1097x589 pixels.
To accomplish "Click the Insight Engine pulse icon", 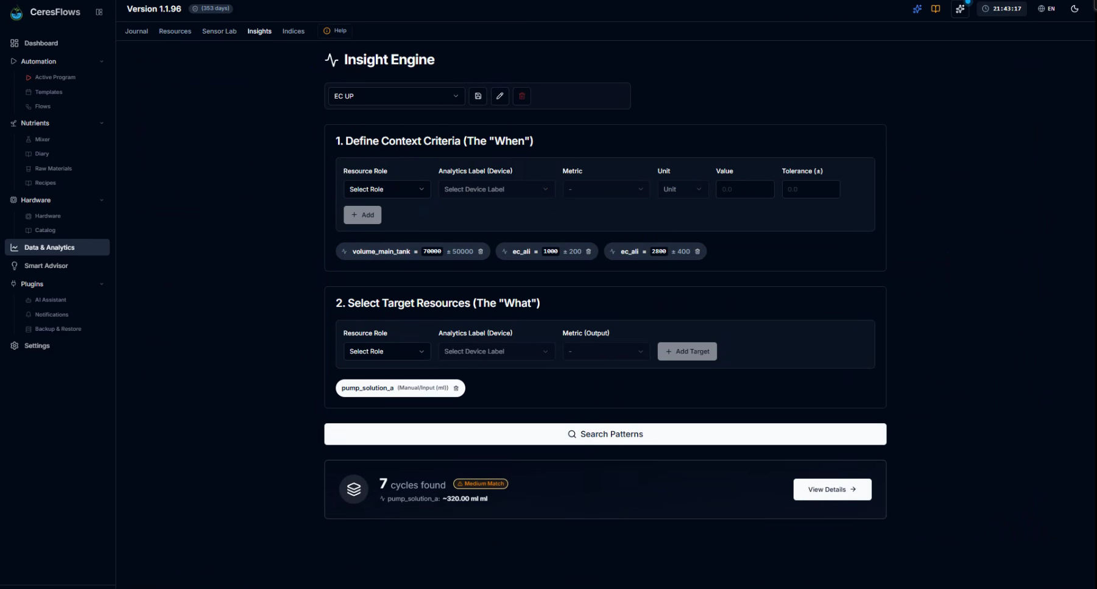I will pos(331,60).
